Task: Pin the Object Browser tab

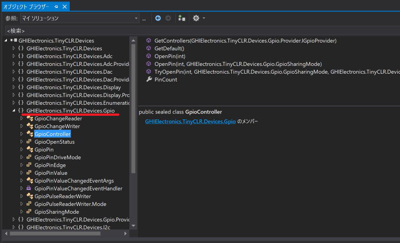Action: [x=56, y=6]
